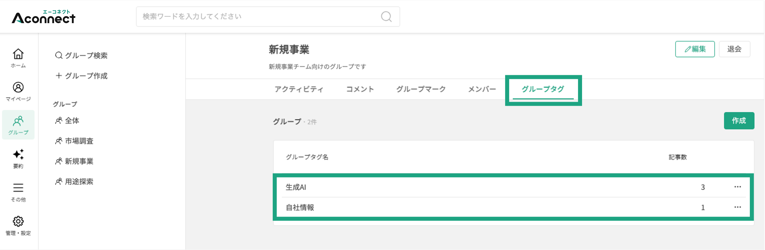The image size is (765, 250).
Task: Click the green 作成 button
Action: 739,121
